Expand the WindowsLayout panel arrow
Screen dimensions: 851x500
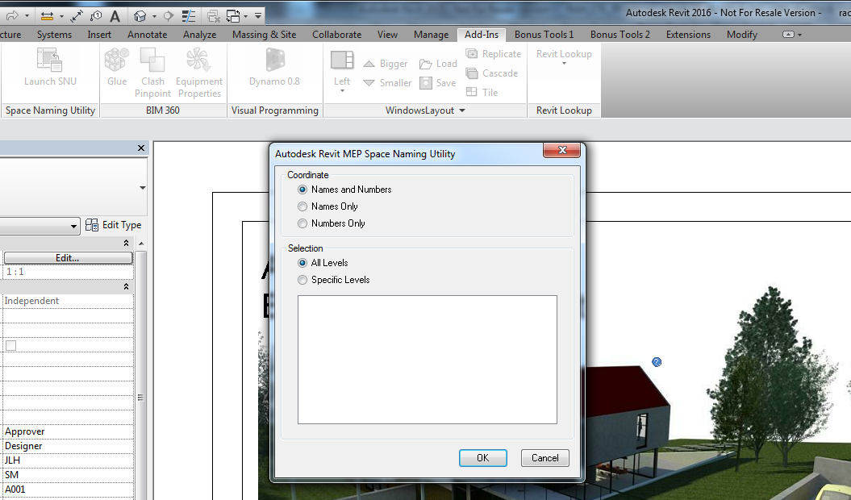[x=462, y=110]
